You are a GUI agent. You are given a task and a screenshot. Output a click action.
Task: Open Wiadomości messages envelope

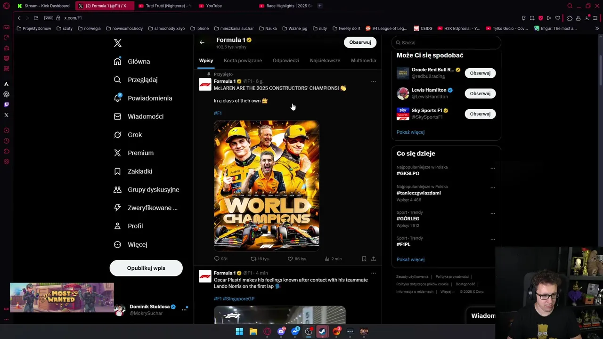[x=139, y=116]
